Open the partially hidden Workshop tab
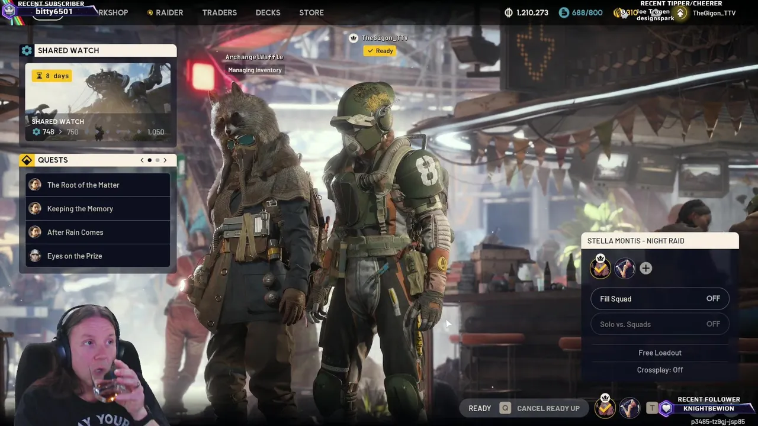 click(x=113, y=12)
